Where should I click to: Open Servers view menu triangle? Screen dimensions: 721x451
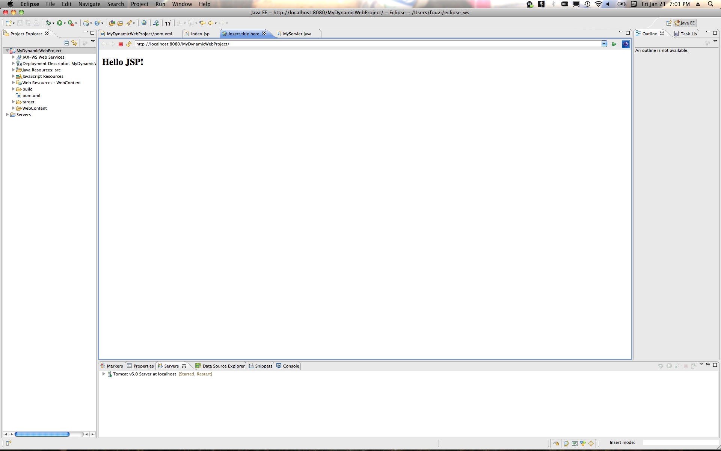[701, 364]
